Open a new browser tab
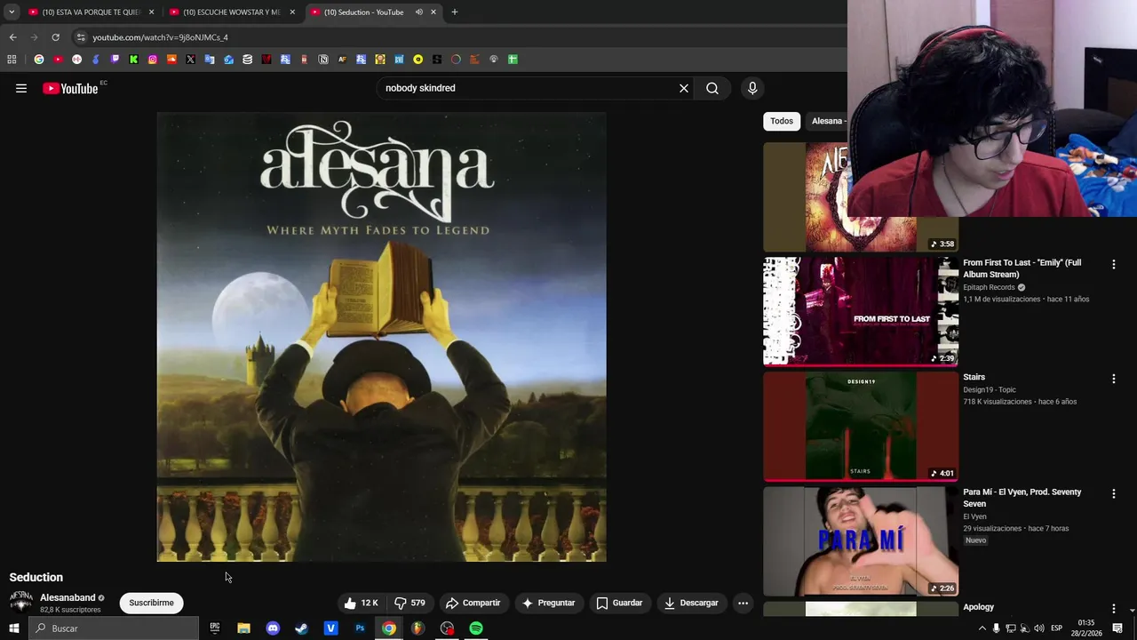 pos(455,12)
